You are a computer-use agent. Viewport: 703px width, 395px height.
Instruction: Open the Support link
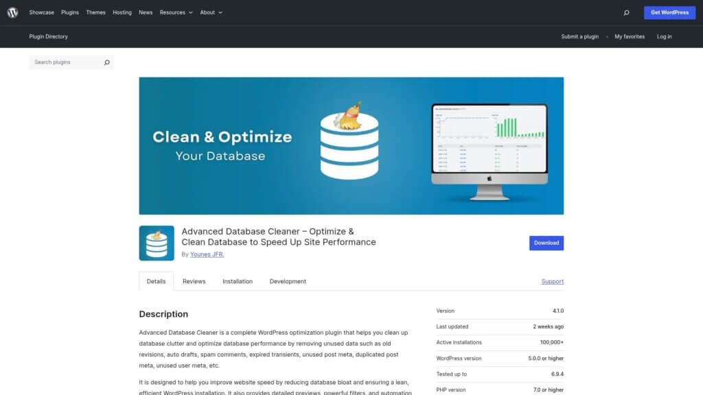point(553,281)
